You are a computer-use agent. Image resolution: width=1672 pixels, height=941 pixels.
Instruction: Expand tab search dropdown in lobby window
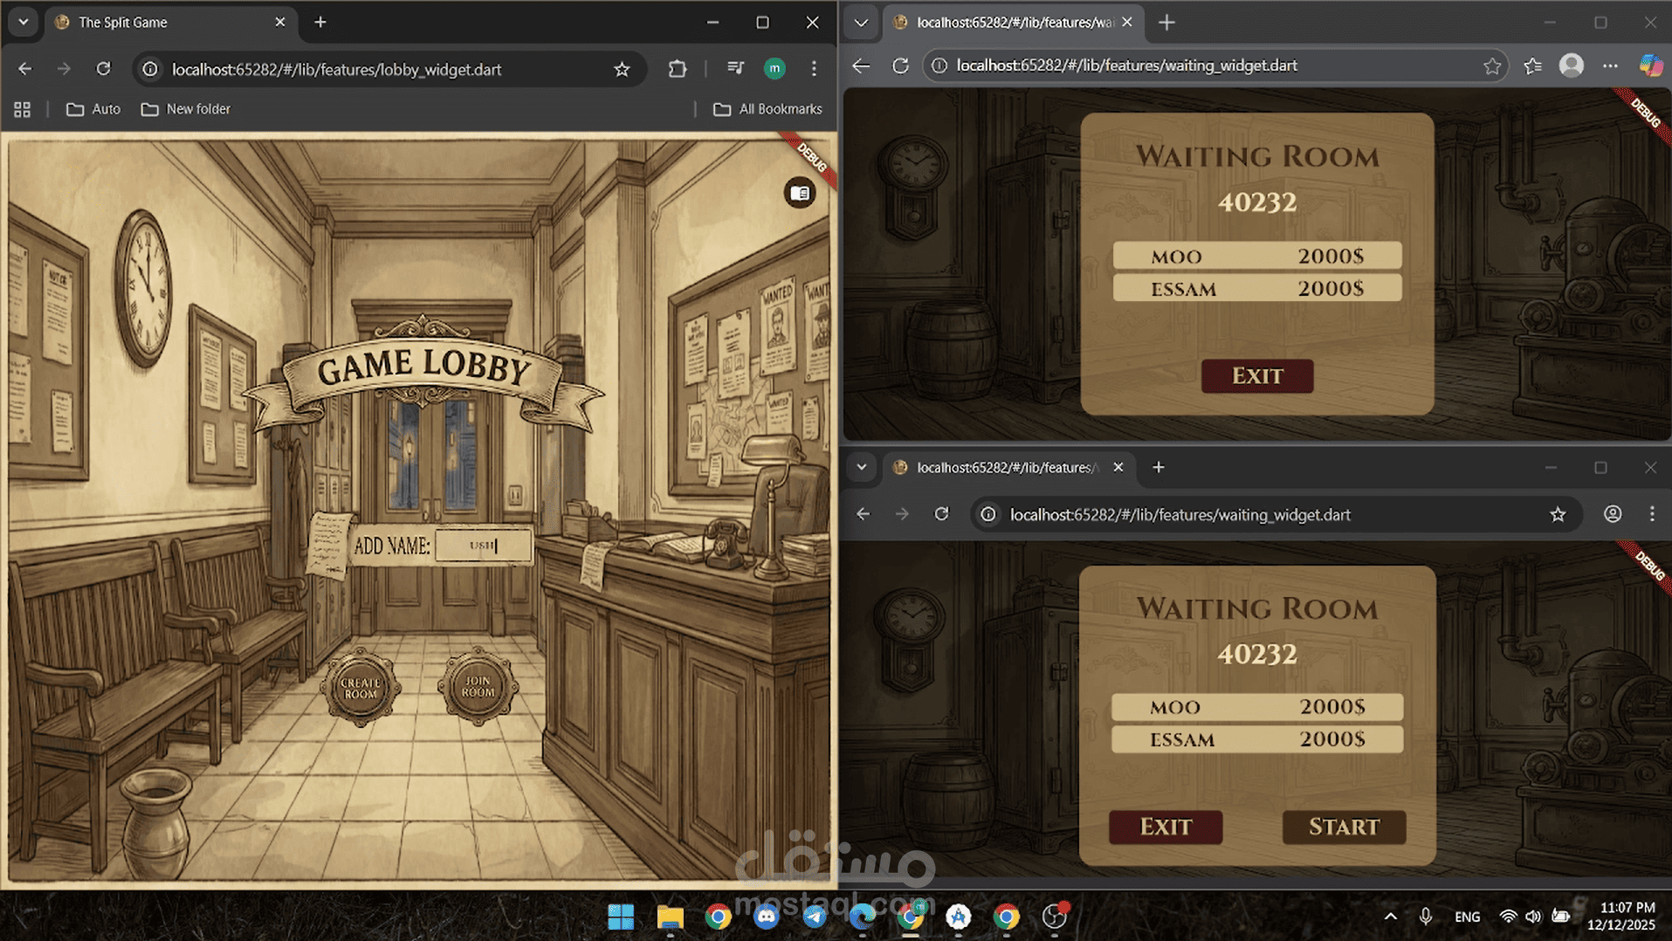24,22
